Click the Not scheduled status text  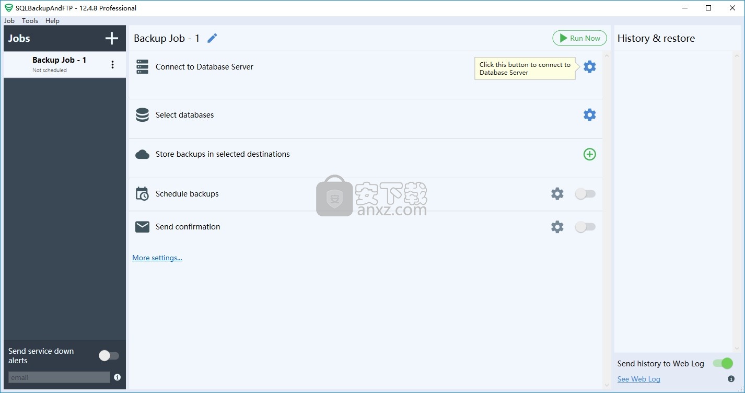point(50,70)
